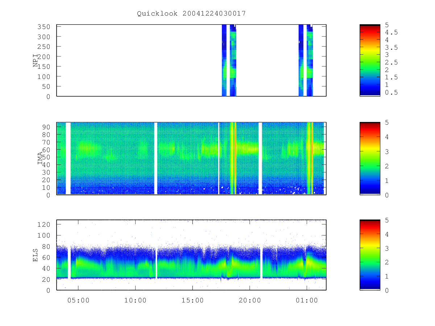
Task: Click the 4.5 label on NPI color bar
Action: tap(391, 32)
